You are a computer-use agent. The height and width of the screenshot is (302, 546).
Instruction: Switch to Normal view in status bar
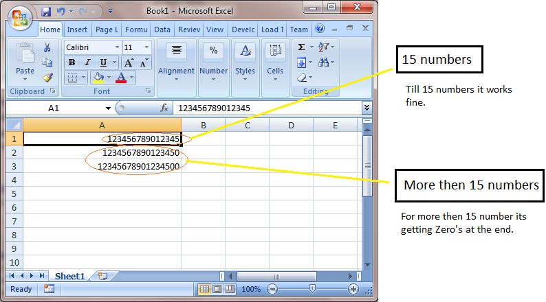[204, 289]
